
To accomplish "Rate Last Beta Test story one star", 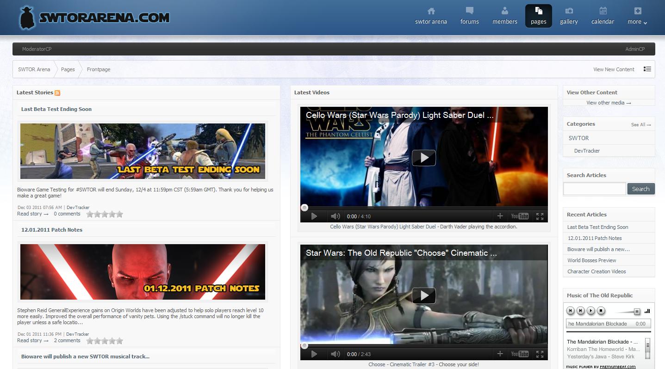I will point(90,214).
